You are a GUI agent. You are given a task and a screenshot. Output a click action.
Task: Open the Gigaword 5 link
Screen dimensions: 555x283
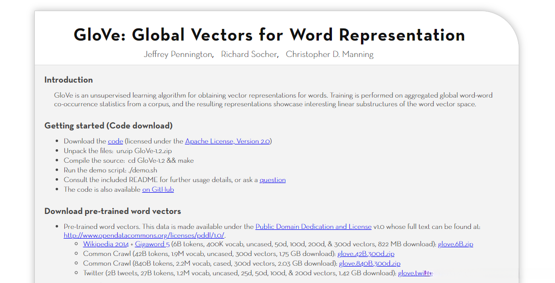152,244
